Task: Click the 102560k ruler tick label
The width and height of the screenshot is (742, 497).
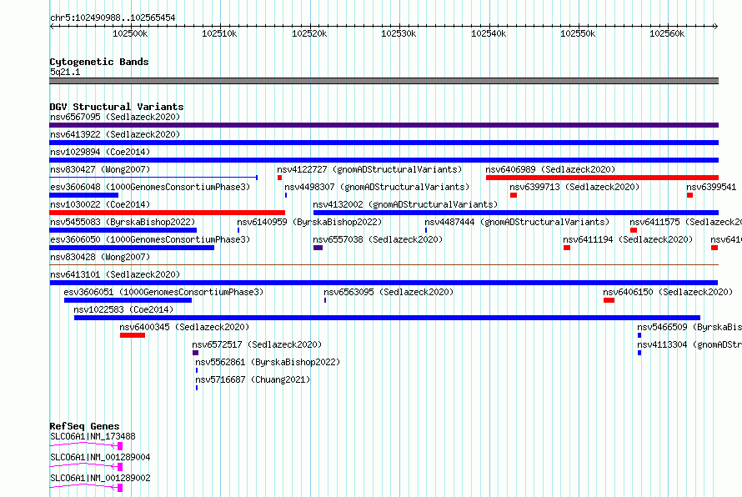Action: [x=667, y=33]
